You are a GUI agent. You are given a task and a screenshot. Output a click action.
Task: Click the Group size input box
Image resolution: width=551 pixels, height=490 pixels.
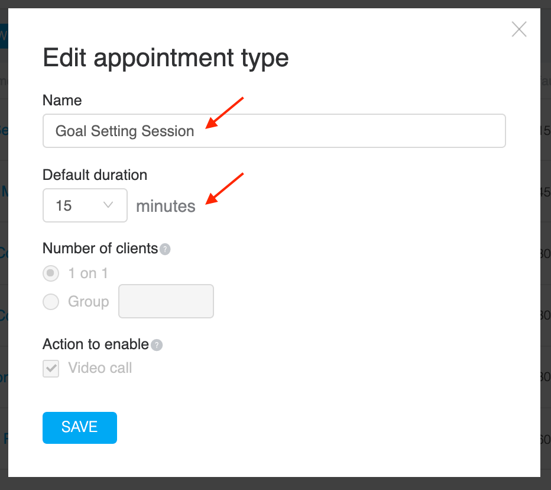coord(166,301)
